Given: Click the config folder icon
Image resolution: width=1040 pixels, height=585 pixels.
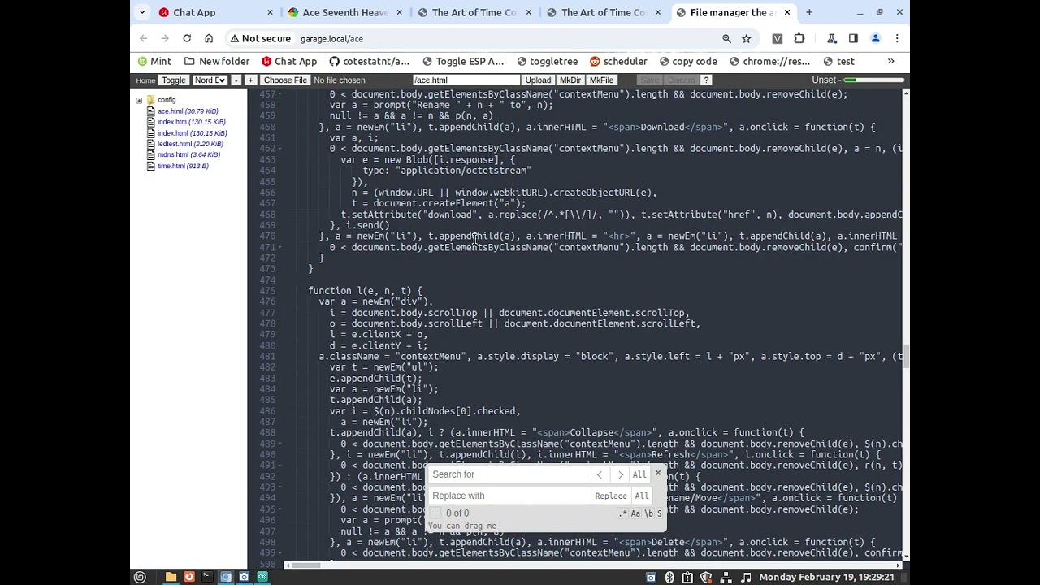Looking at the screenshot, I should 150,100.
